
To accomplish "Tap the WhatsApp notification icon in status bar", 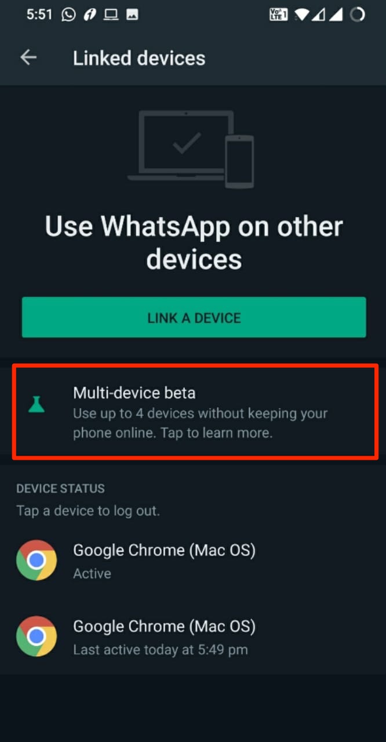I will pos(68,14).
